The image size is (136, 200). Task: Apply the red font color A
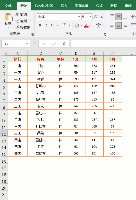click(86, 25)
